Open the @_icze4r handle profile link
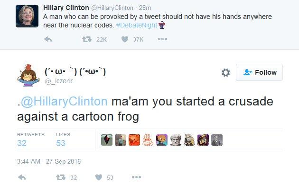The image size is (299, 192). (x=58, y=81)
